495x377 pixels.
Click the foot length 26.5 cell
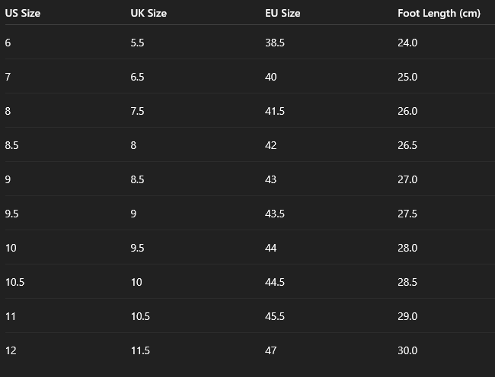pyautogui.click(x=407, y=145)
